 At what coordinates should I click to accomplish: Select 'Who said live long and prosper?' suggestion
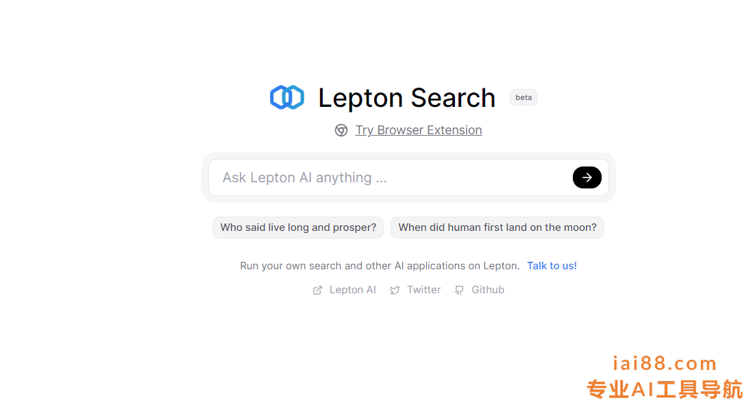point(298,227)
